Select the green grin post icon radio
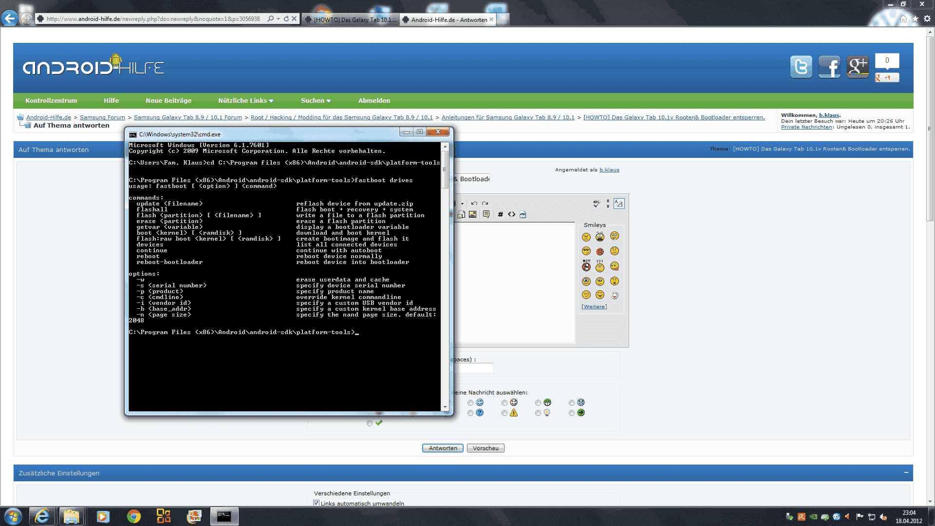The width and height of the screenshot is (935, 526). pyautogui.click(x=538, y=403)
